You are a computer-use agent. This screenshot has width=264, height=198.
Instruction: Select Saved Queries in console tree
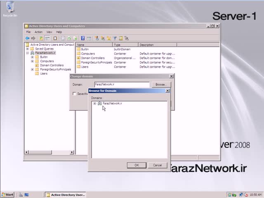click(44, 49)
